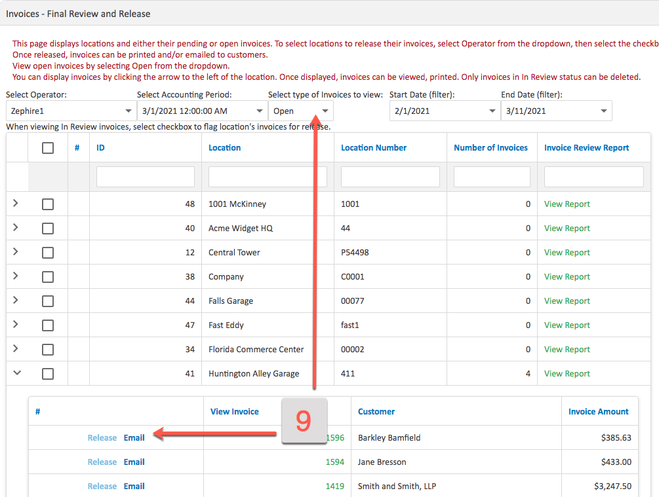The image size is (659, 497).
Task: Check the Central Tower row checkbox
Action: pos(47,252)
